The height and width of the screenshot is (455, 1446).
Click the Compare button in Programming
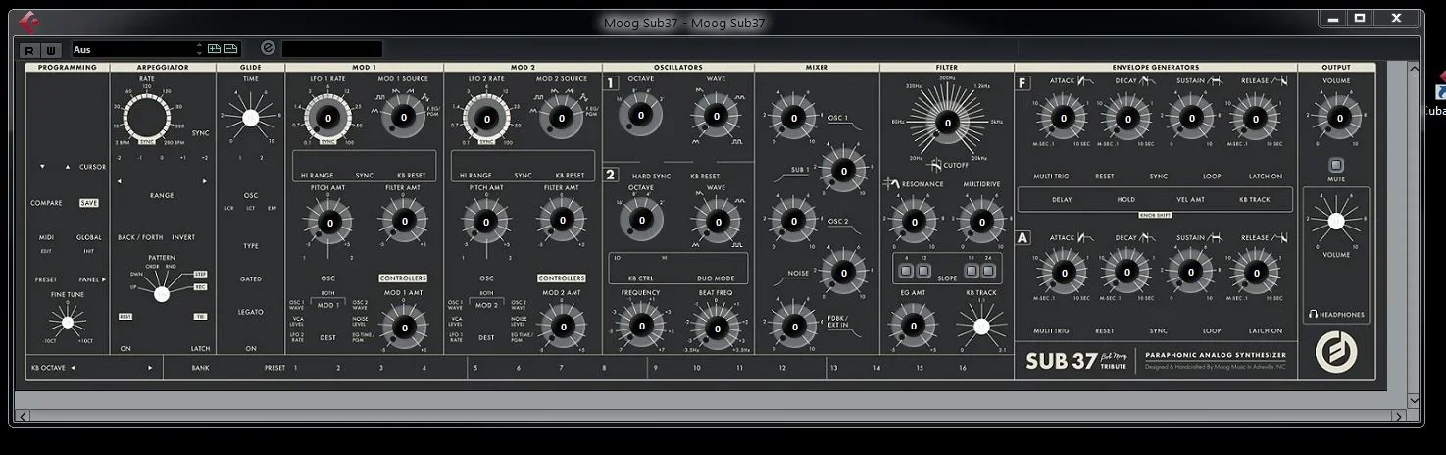click(x=46, y=203)
